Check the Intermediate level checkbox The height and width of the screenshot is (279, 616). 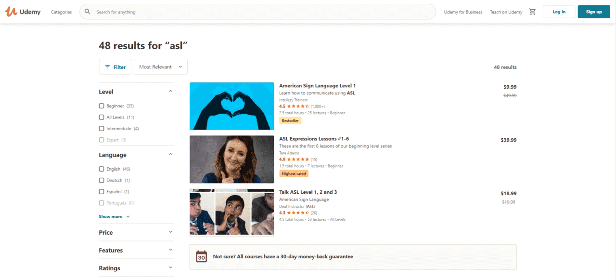(102, 129)
